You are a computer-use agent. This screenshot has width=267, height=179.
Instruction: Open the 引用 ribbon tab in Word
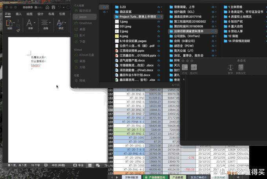pyautogui.click(x=62, y=14)
